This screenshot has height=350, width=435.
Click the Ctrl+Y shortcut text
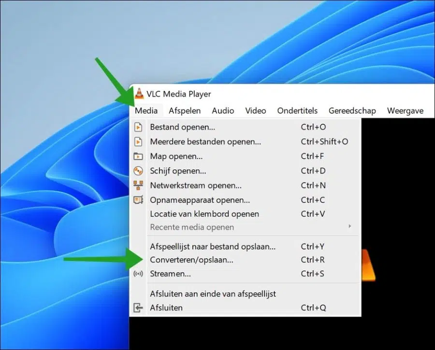point(313,247)
